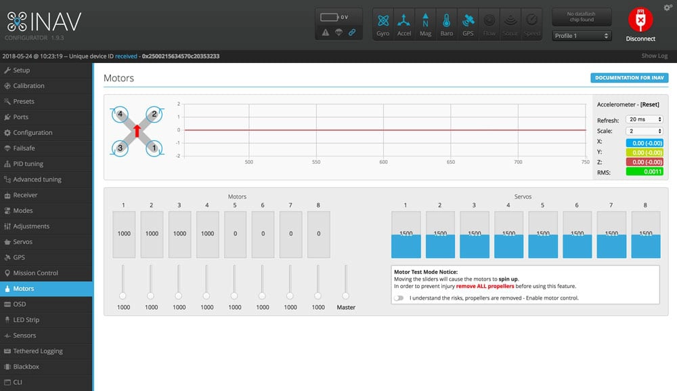Click the warning triangle status icon
Screen dimensions: 677x391
point(326,33)
